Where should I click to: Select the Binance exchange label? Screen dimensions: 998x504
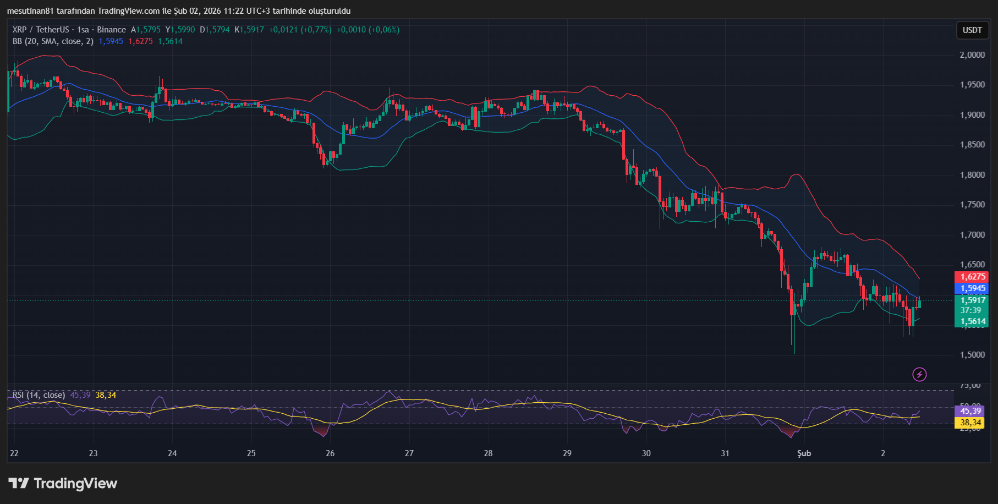112,30
